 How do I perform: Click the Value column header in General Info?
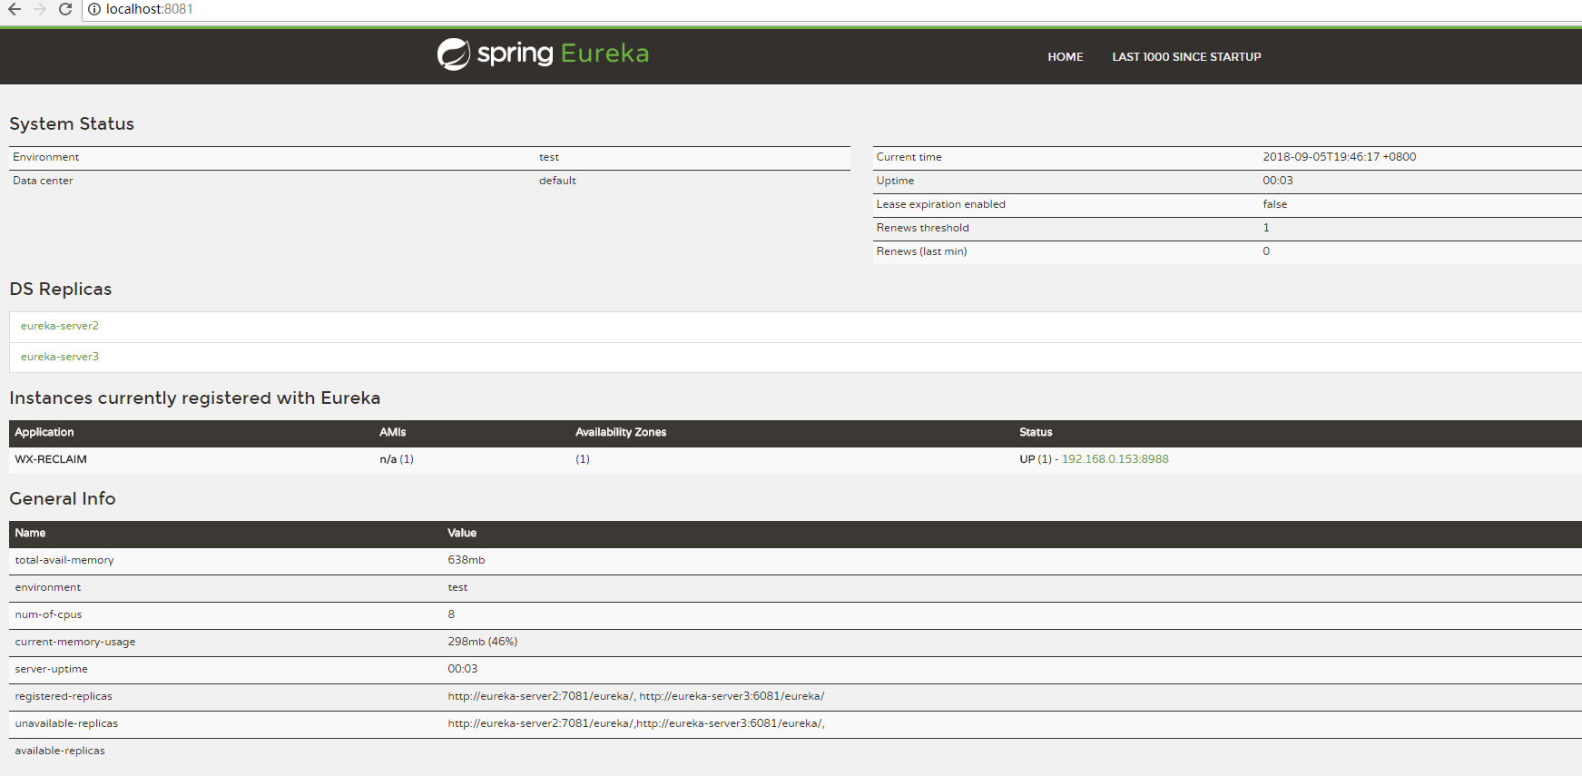(x=462, y=533)
